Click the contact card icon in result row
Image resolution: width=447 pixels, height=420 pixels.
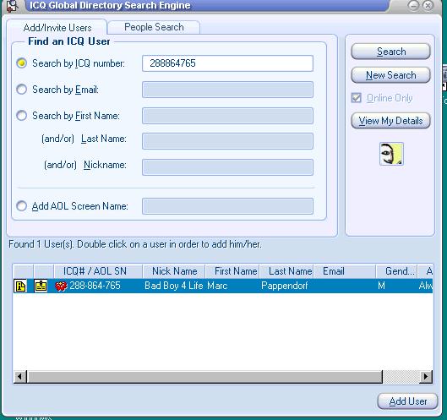point(41,286)
